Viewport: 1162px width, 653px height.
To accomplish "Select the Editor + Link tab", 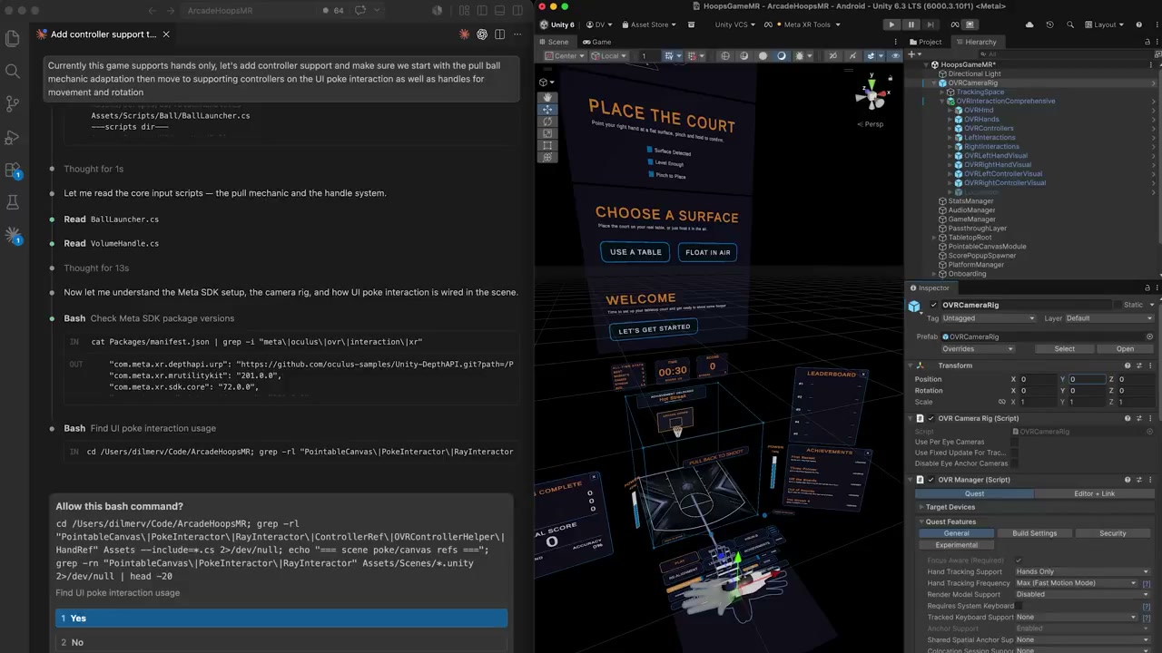I will pyautogui.click(x=1094, y=493).
